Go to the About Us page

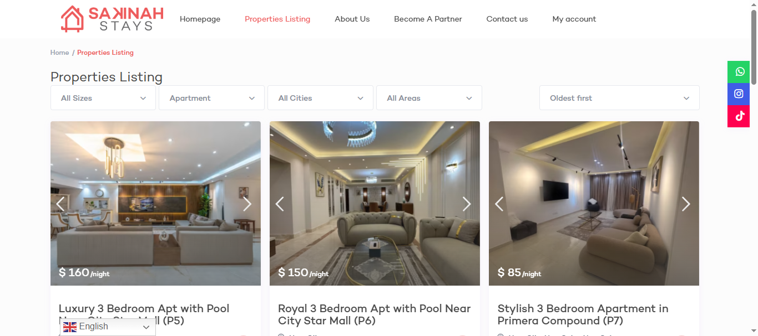[352, 19]
